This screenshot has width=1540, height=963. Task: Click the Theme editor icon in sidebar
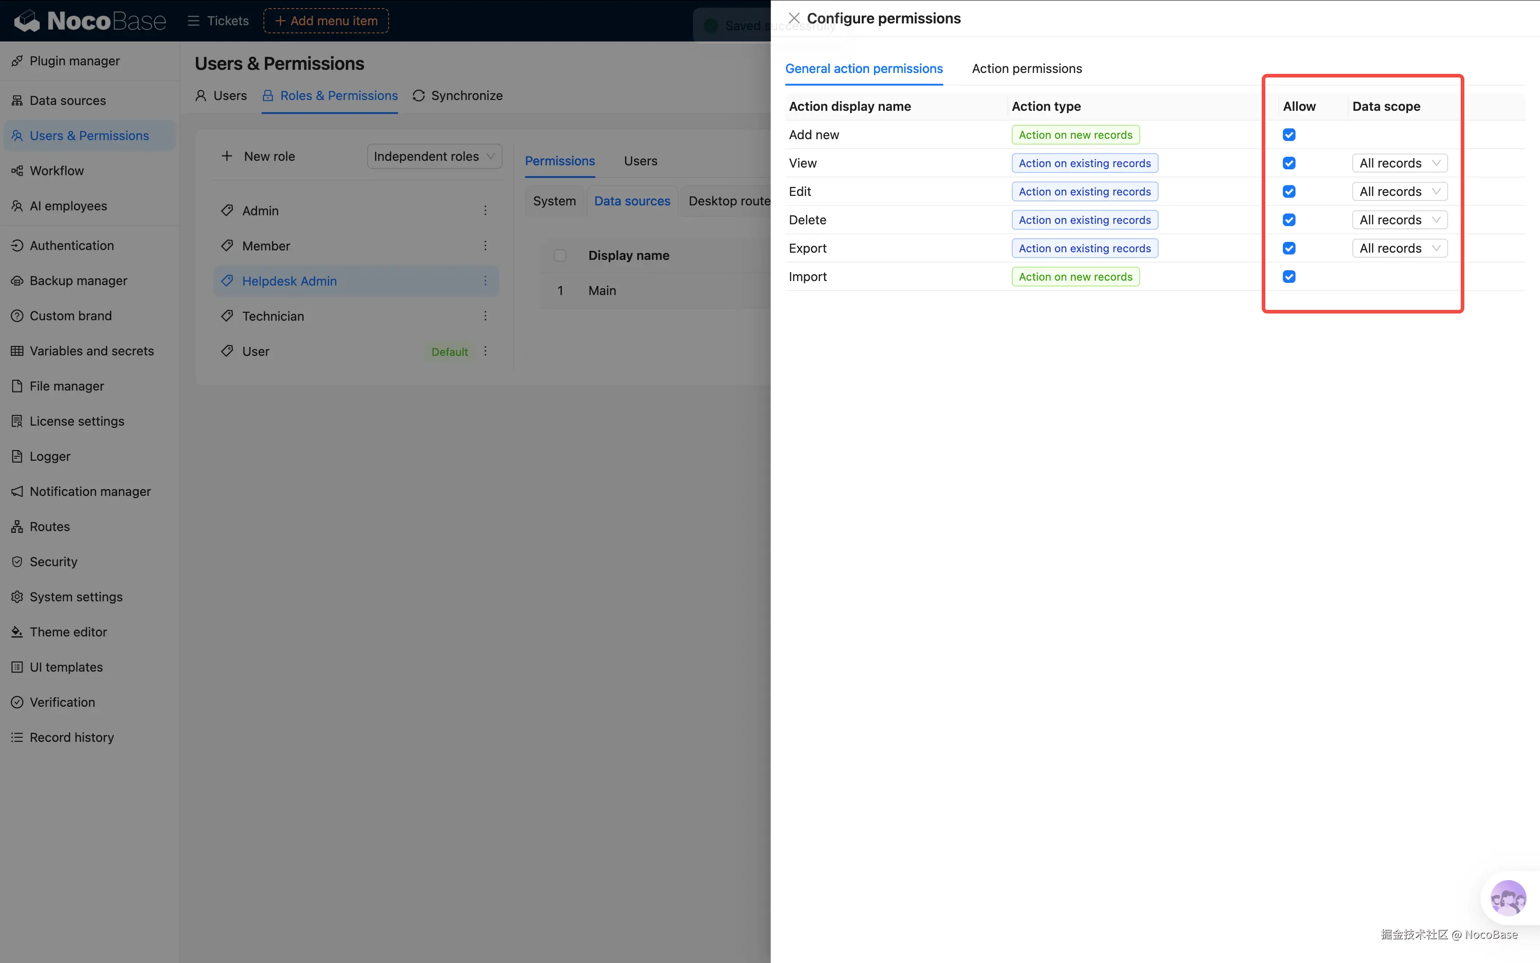point(17,632)
